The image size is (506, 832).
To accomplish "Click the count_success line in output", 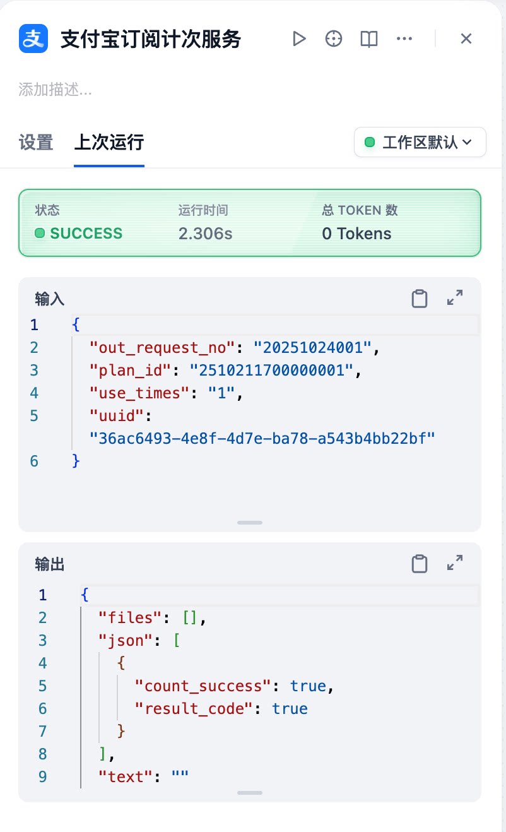I will [x=235, y=686].
